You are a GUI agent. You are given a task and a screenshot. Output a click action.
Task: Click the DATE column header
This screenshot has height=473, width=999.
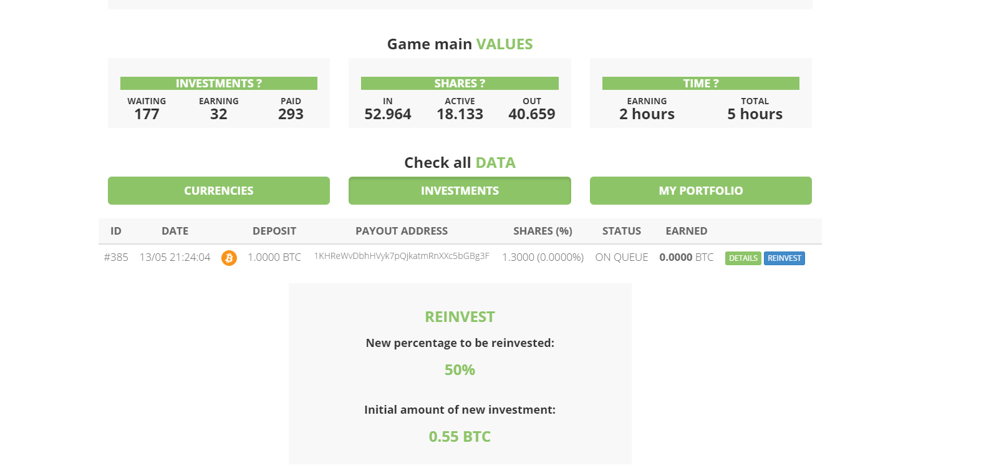(175, 231)
